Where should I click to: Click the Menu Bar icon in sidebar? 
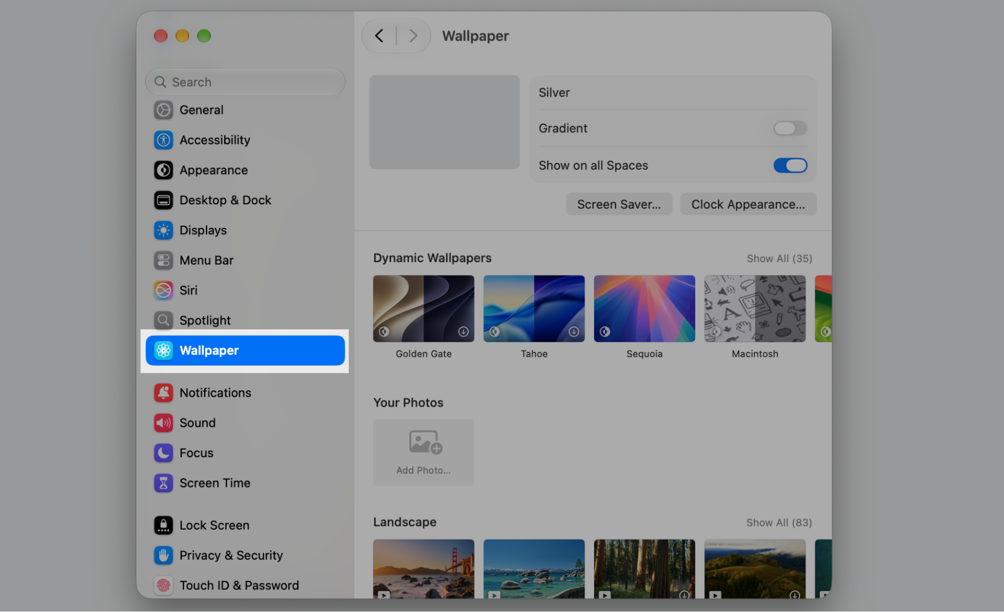(x=163, y=261)
